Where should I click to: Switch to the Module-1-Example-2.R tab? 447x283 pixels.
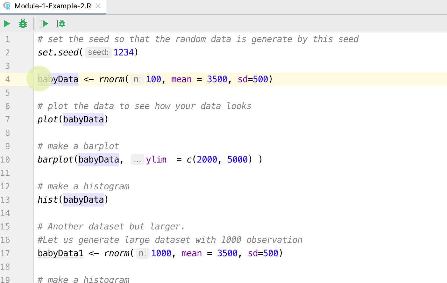53,6
